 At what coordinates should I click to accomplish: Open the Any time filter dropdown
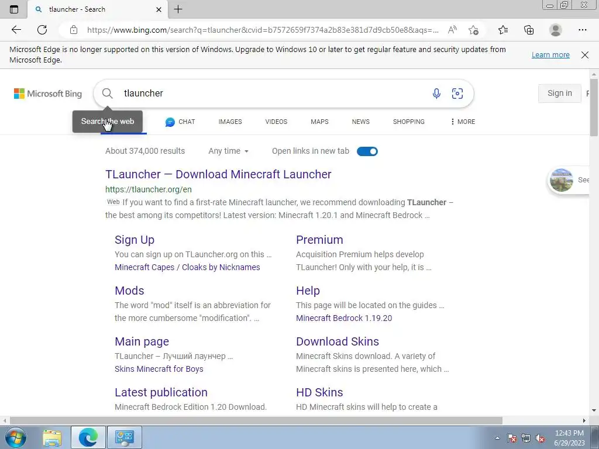(x=229, y=151)
